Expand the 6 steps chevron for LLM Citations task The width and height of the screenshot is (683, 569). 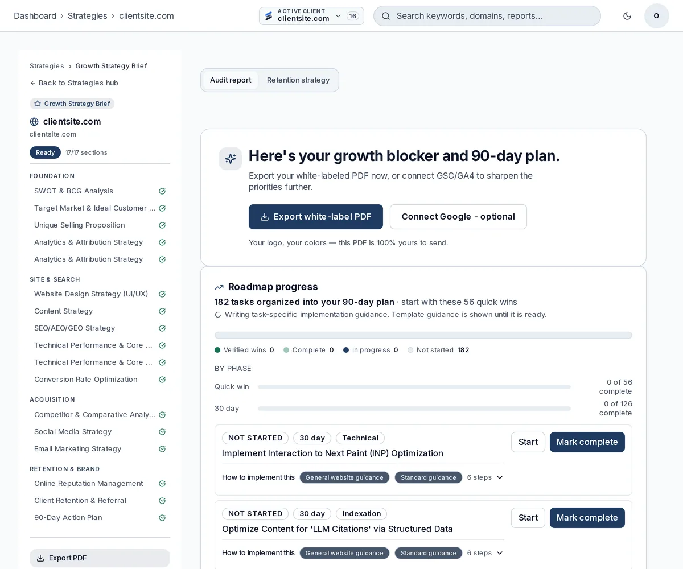500,553
